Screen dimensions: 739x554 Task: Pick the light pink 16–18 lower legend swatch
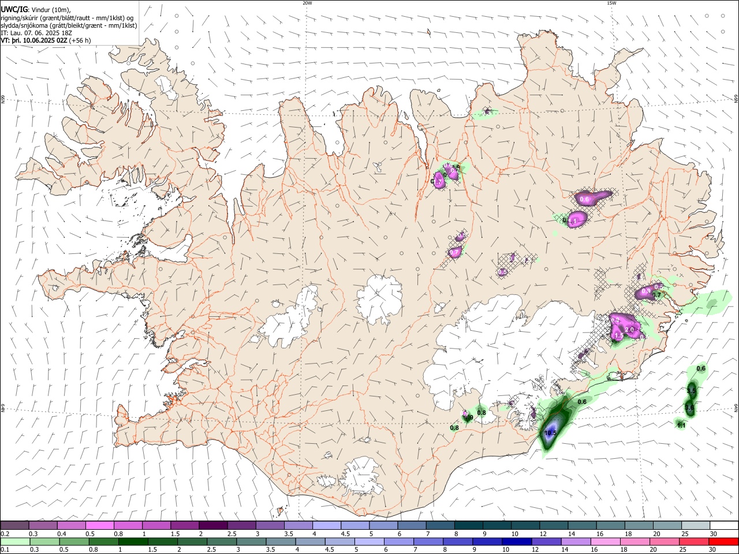tap(605, 541)
